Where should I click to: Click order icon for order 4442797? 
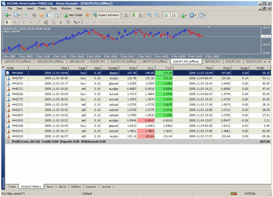tap(8, 78)
